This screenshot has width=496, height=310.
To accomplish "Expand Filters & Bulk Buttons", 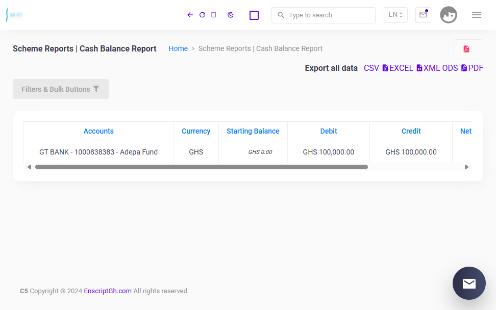I will (61, 89).
